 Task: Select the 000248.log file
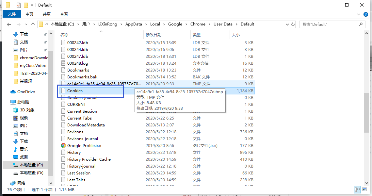click(78, 63)
